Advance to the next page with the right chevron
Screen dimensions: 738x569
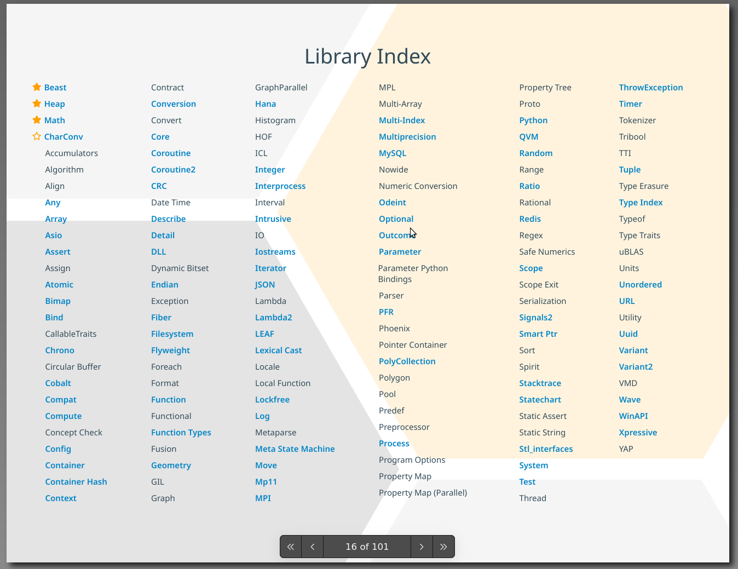422,546
